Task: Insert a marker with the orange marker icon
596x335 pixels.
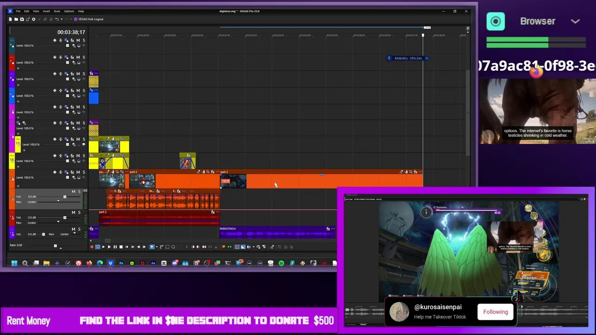Action: click(x=223, y=247)
